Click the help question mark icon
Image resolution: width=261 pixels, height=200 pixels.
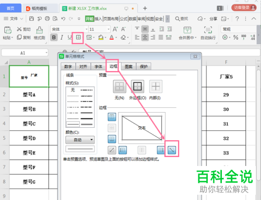coord(237,18)
